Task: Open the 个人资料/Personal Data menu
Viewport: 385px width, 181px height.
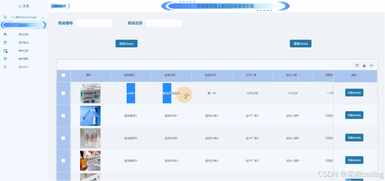Action: (x=24, y=17)
